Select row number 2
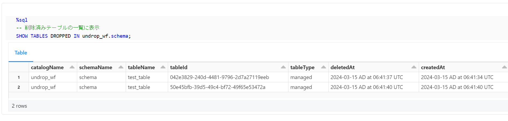This screenshot has width=508, height=121. point(19,87)
